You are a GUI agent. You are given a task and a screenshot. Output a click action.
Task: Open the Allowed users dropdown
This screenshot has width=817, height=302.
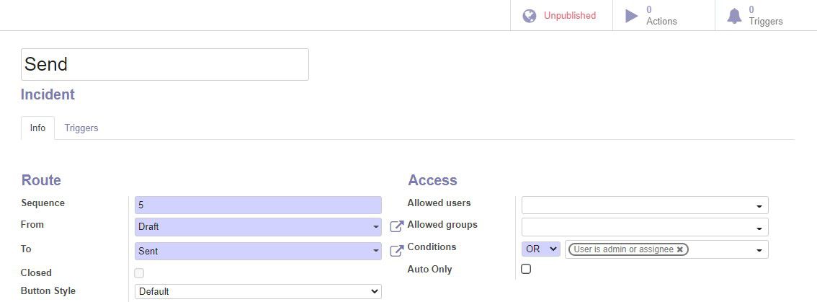pyautogui.click(x=645, y=205)
